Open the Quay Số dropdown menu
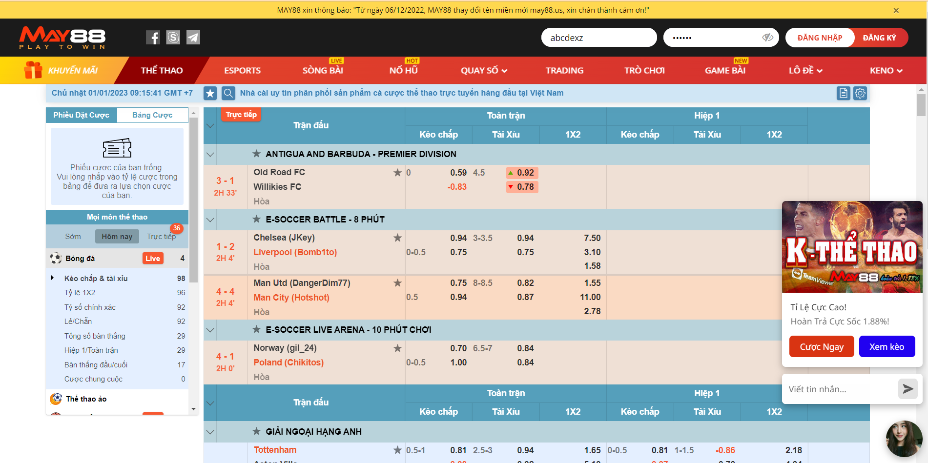928x463 pixels. (x=484, y=71)
